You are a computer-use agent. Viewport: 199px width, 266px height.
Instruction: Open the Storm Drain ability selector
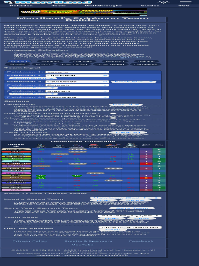[33, 78]
